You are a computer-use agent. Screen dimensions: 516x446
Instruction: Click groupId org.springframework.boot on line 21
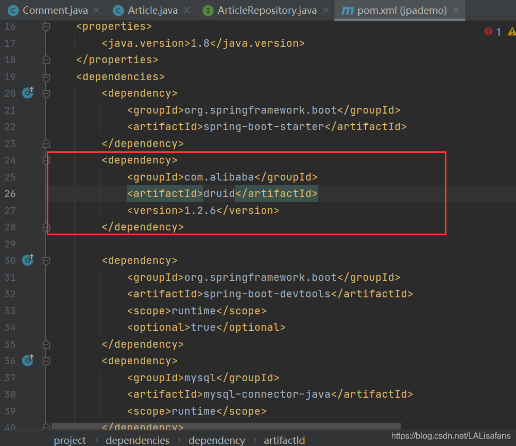(x=264, y=110)
